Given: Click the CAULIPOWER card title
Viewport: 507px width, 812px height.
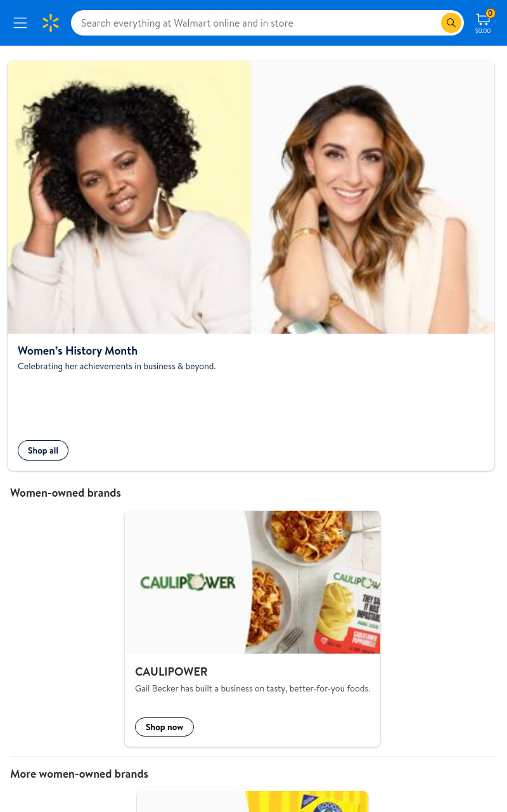Looking at the screenshot, I should [x=171, y=672].
